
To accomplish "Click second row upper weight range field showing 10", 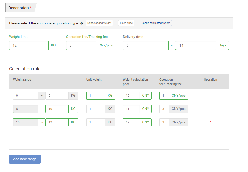I will [x=57, y=109].
